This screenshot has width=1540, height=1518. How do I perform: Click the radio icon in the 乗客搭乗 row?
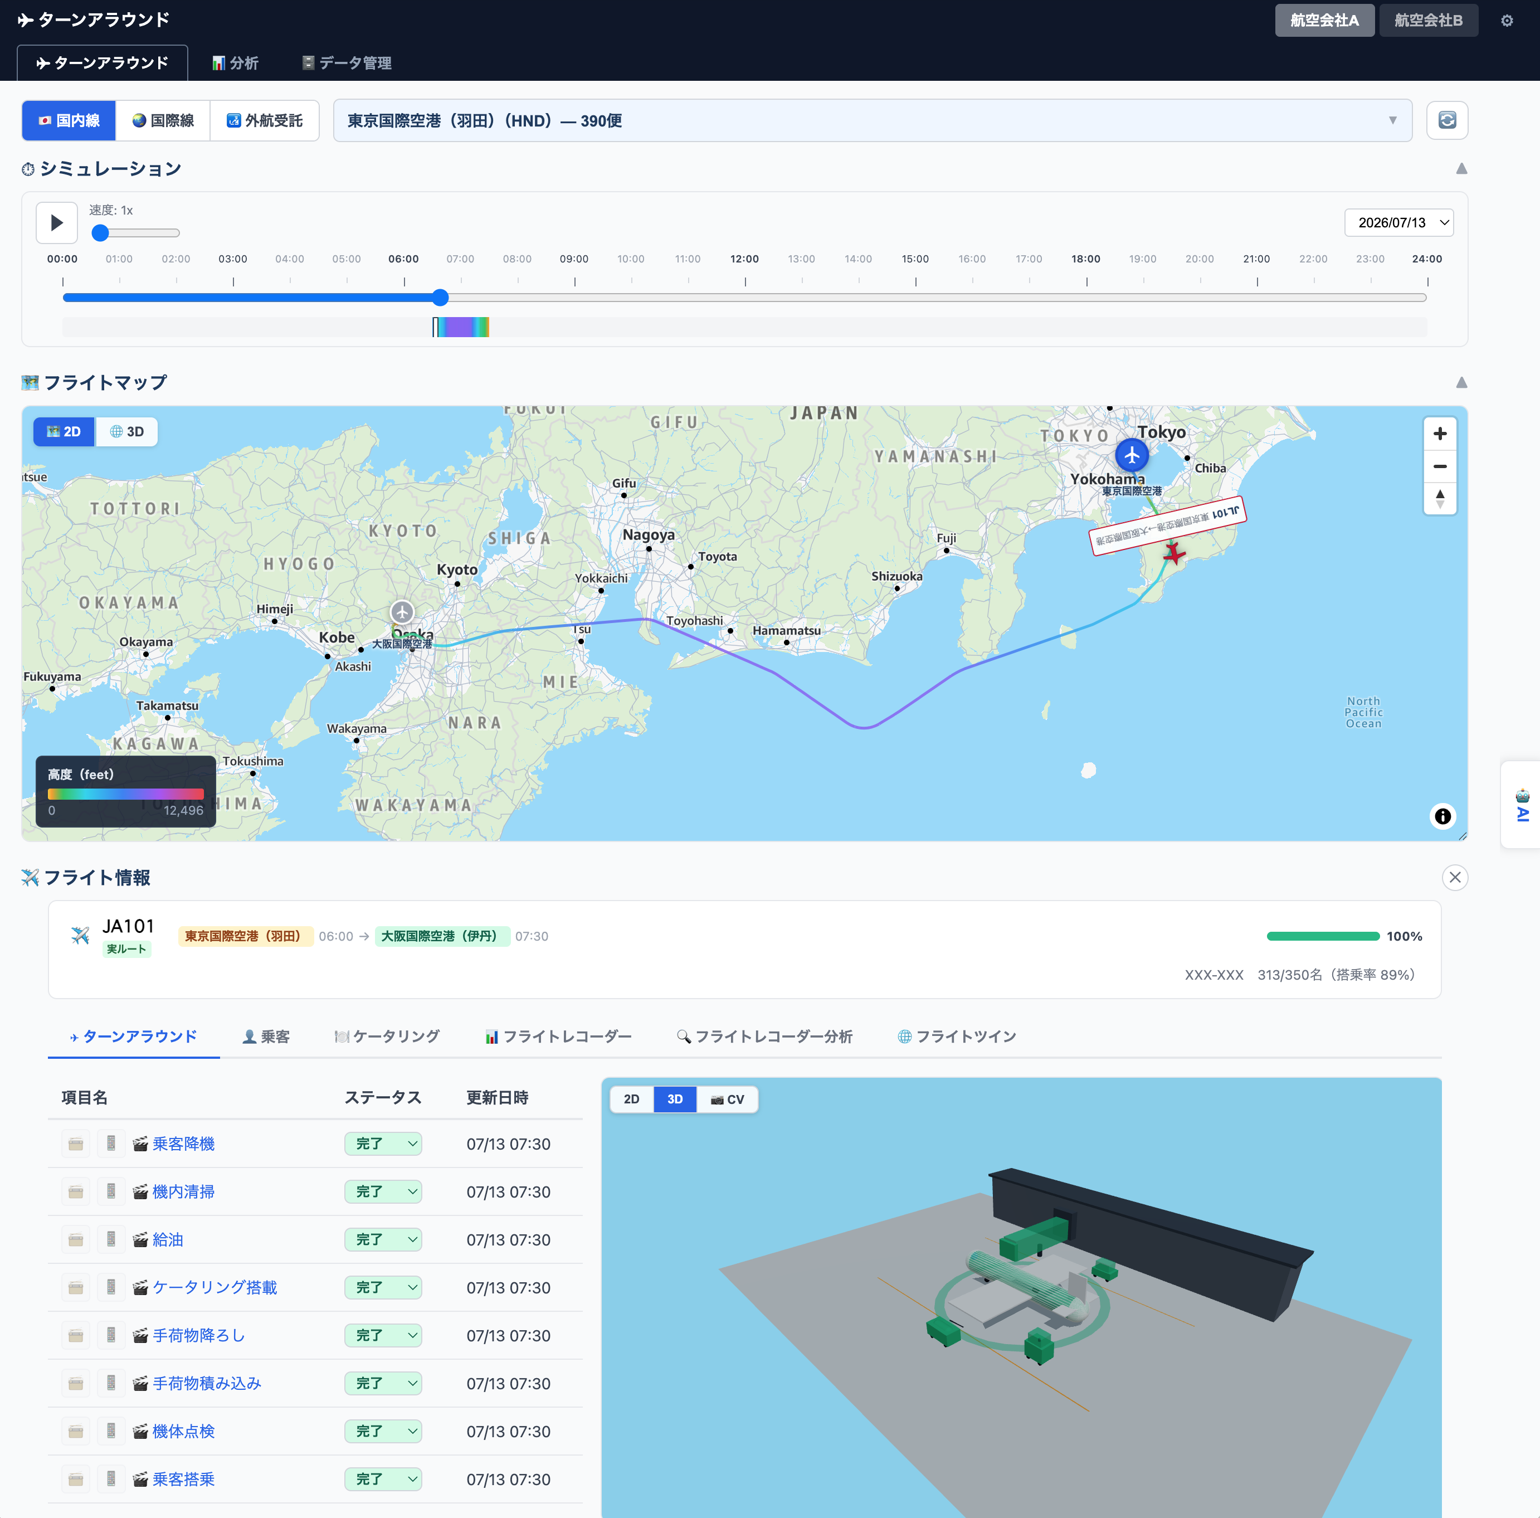(76, 1479)
